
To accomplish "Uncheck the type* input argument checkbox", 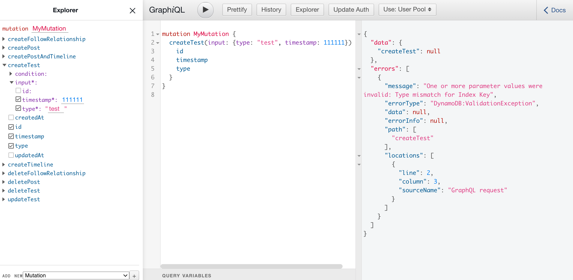I will [x=18, y=108].
